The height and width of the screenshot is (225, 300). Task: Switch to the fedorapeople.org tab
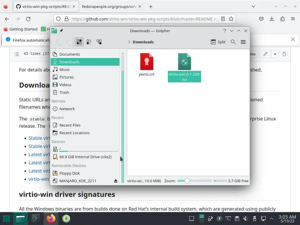click(109, 6)
